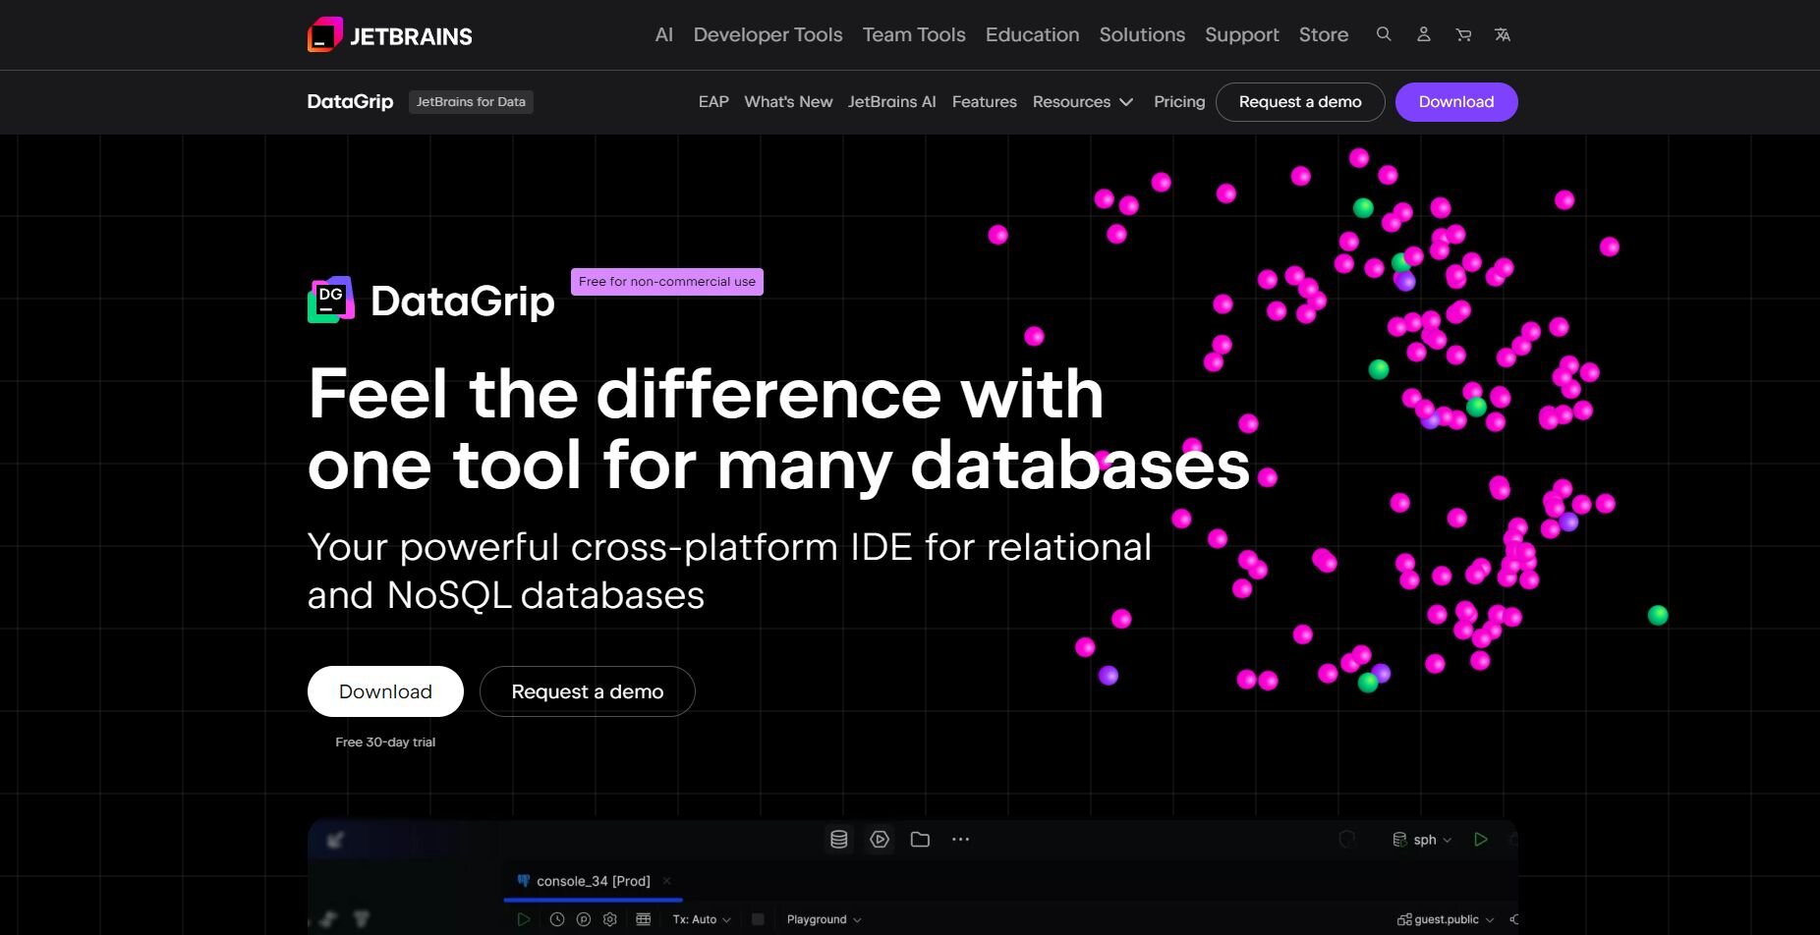
Task: Click the database icon in the IDE toolbar
Action: coord(838,839)
